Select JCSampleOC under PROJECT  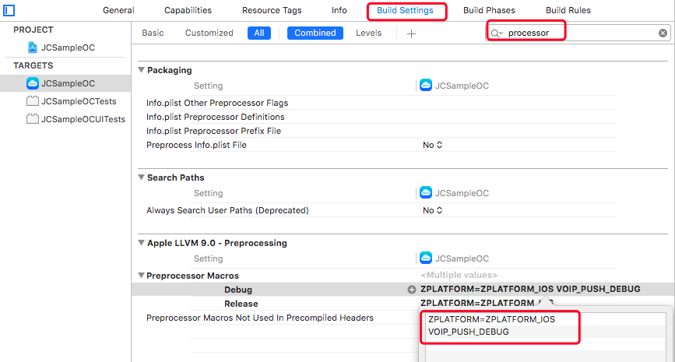tap(68, 47)
